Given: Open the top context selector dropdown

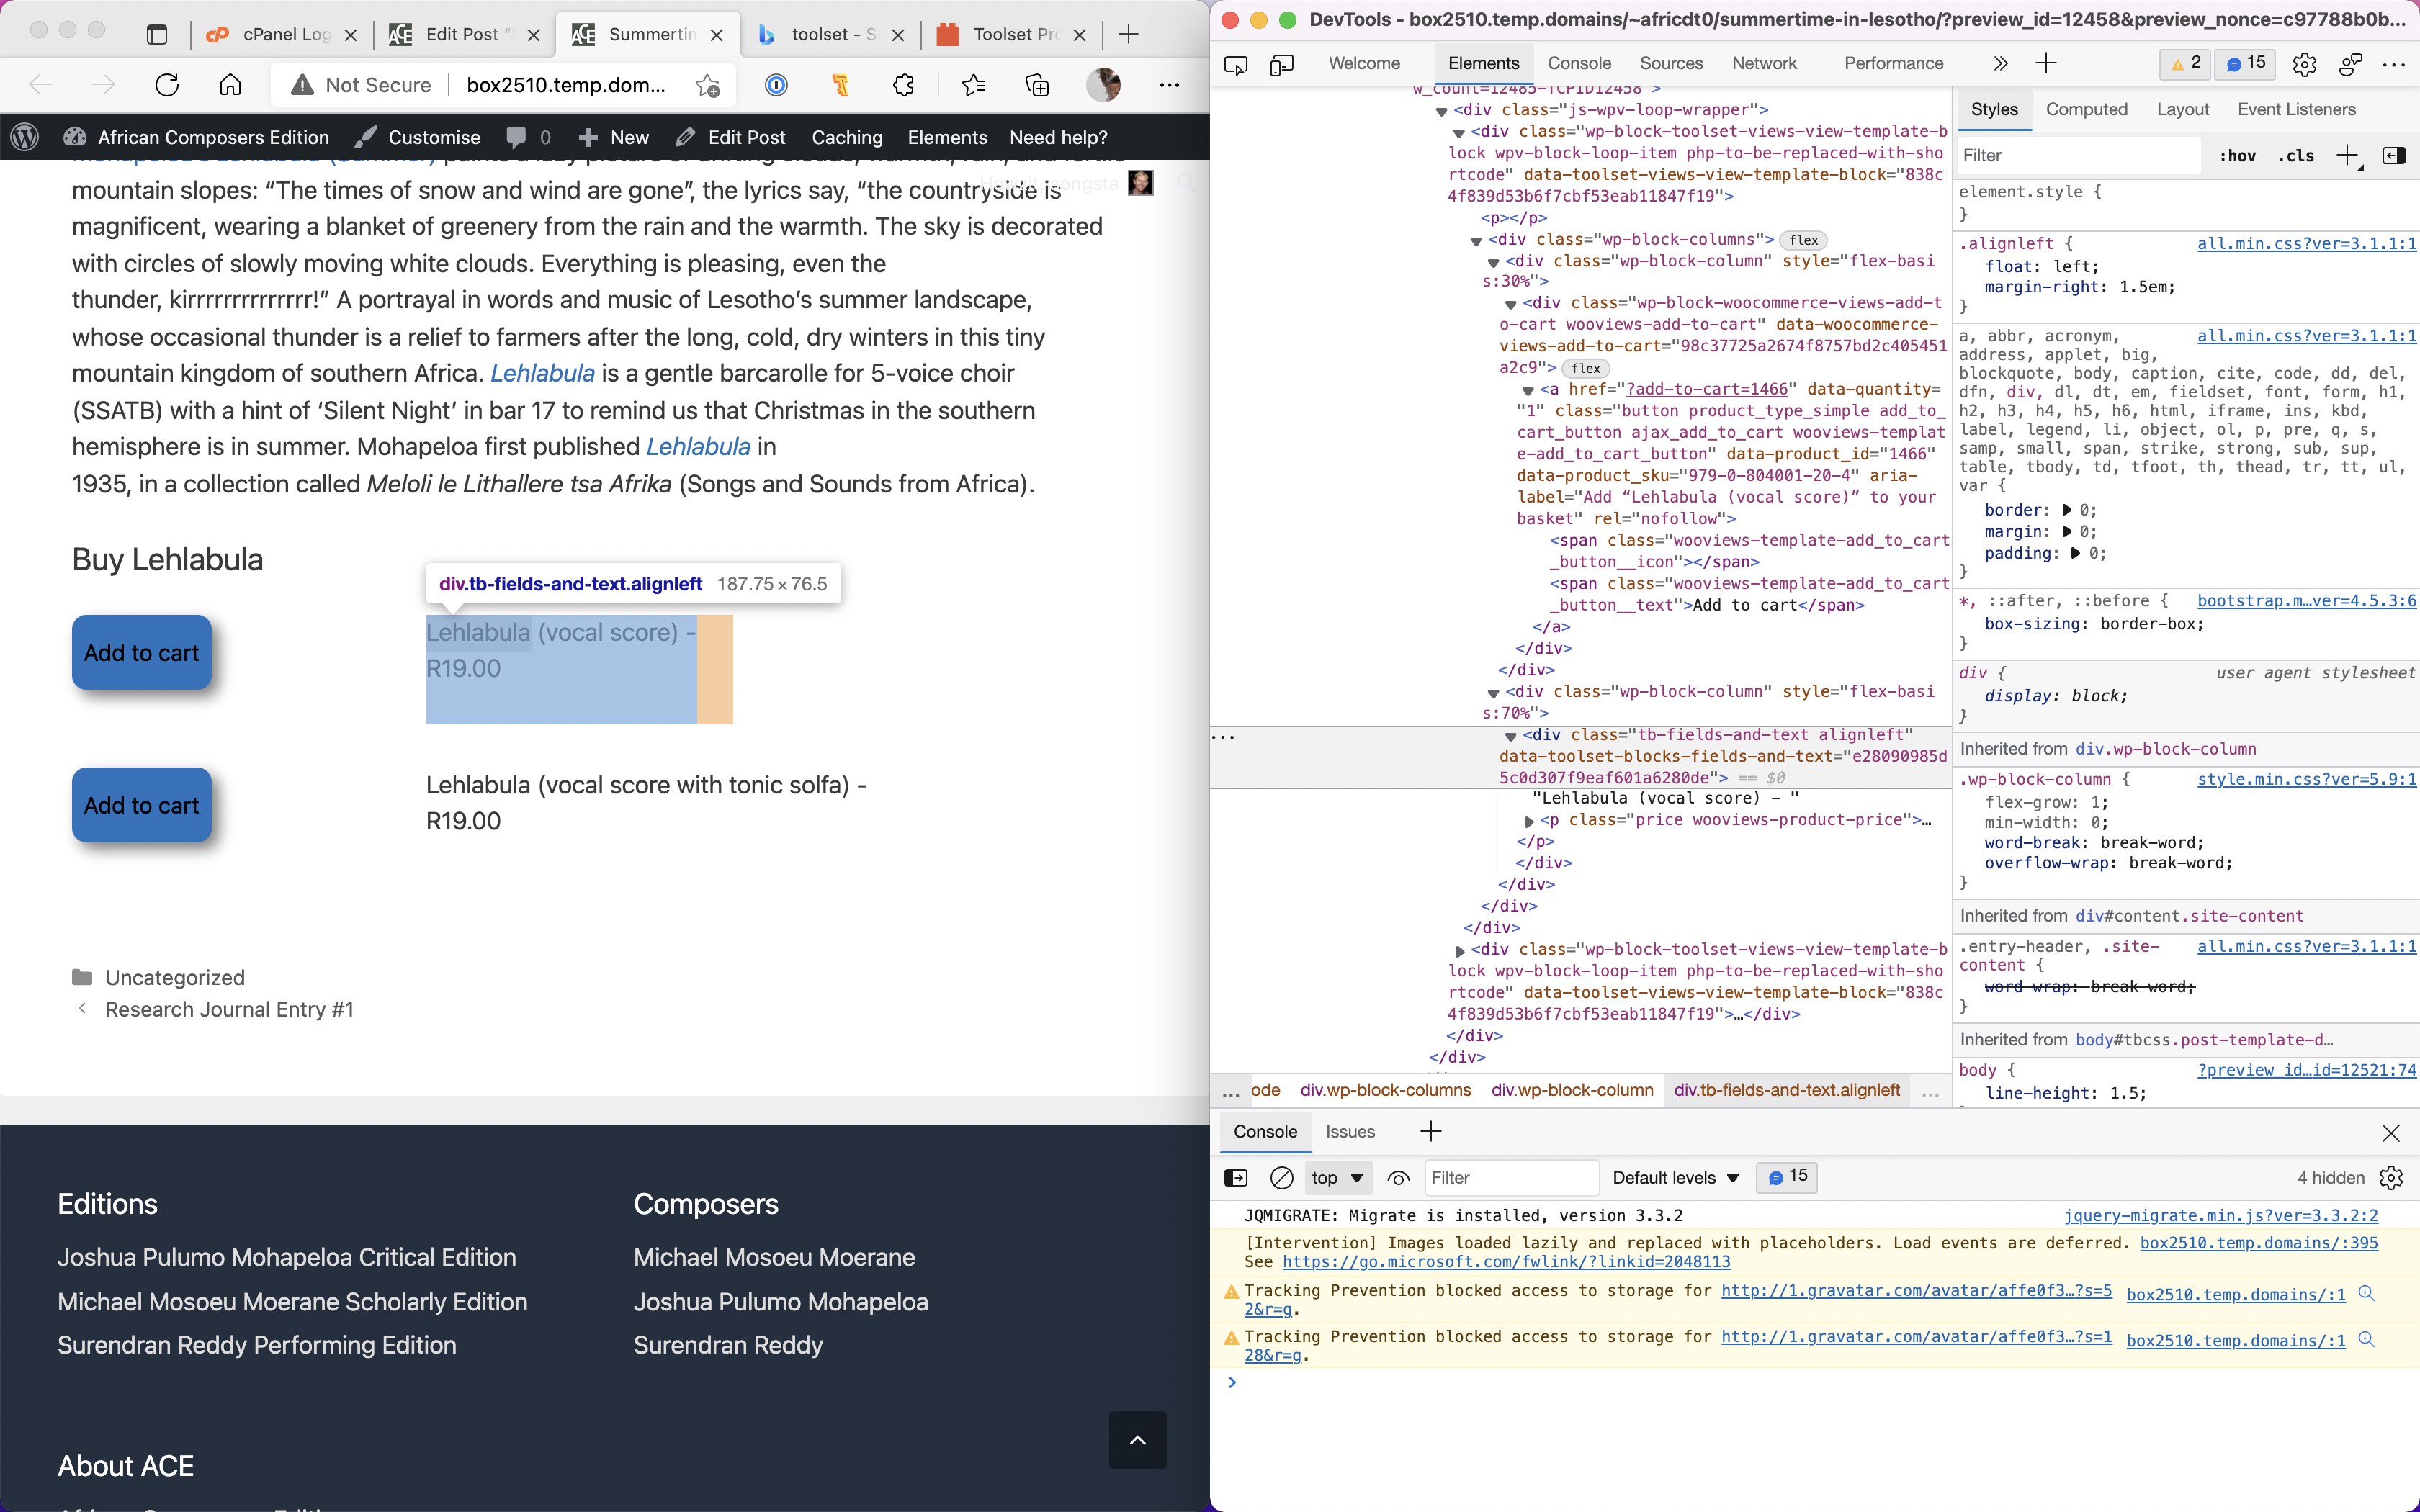Looking at the screenshot, I should click(1337, 1178).
